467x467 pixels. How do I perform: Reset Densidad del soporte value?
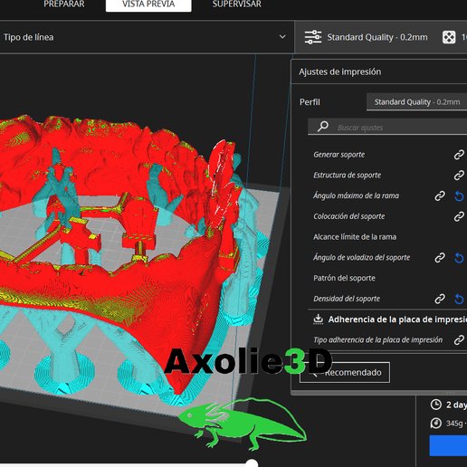tap(459, 299)
